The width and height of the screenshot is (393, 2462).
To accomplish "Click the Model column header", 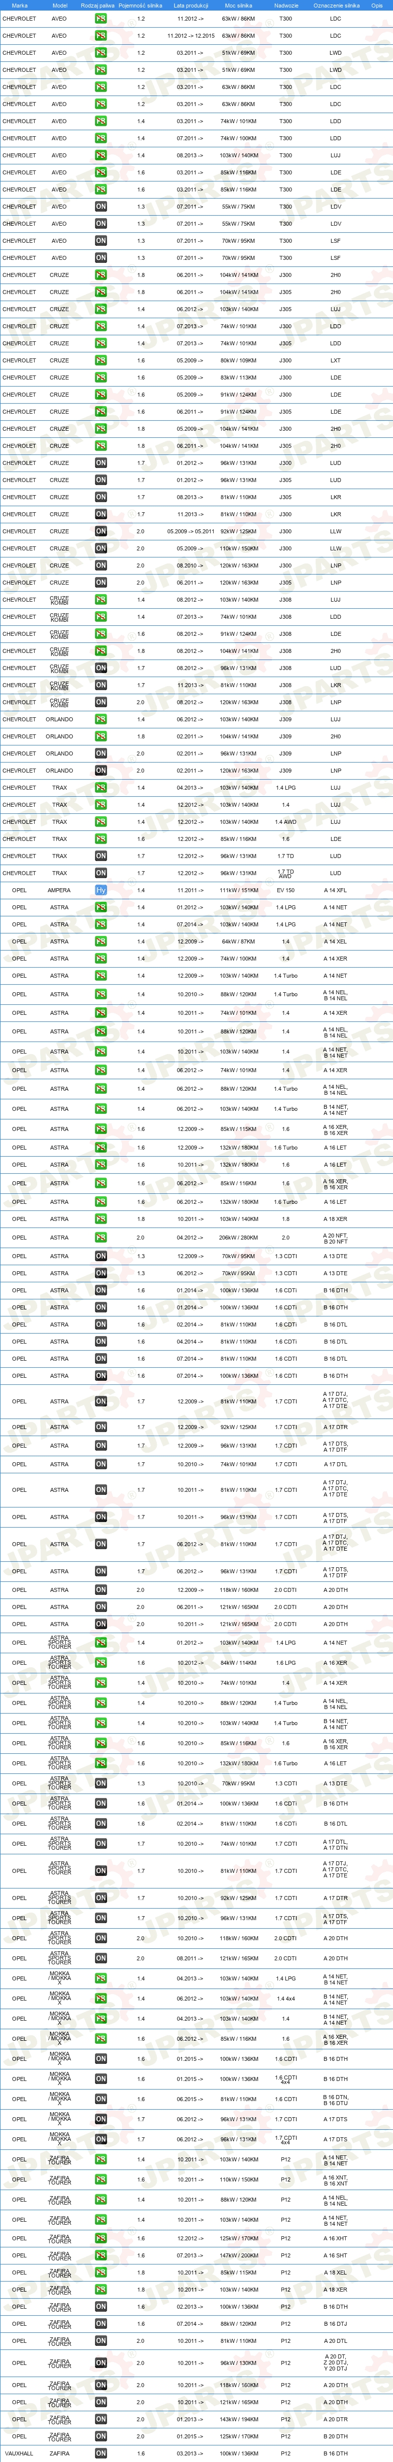I will (x=59, y=5).
